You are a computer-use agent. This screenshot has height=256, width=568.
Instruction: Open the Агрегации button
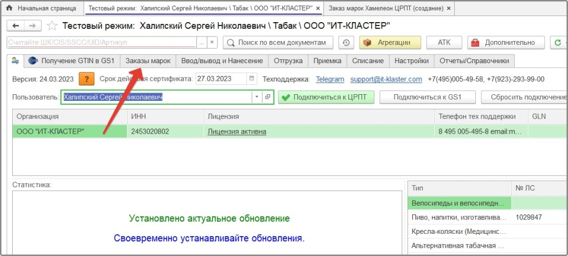coord(390,42)
